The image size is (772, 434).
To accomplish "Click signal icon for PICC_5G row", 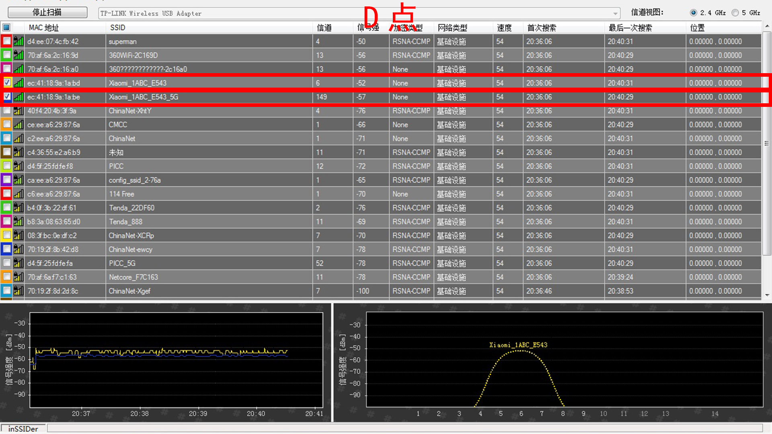I will (18, 263).
